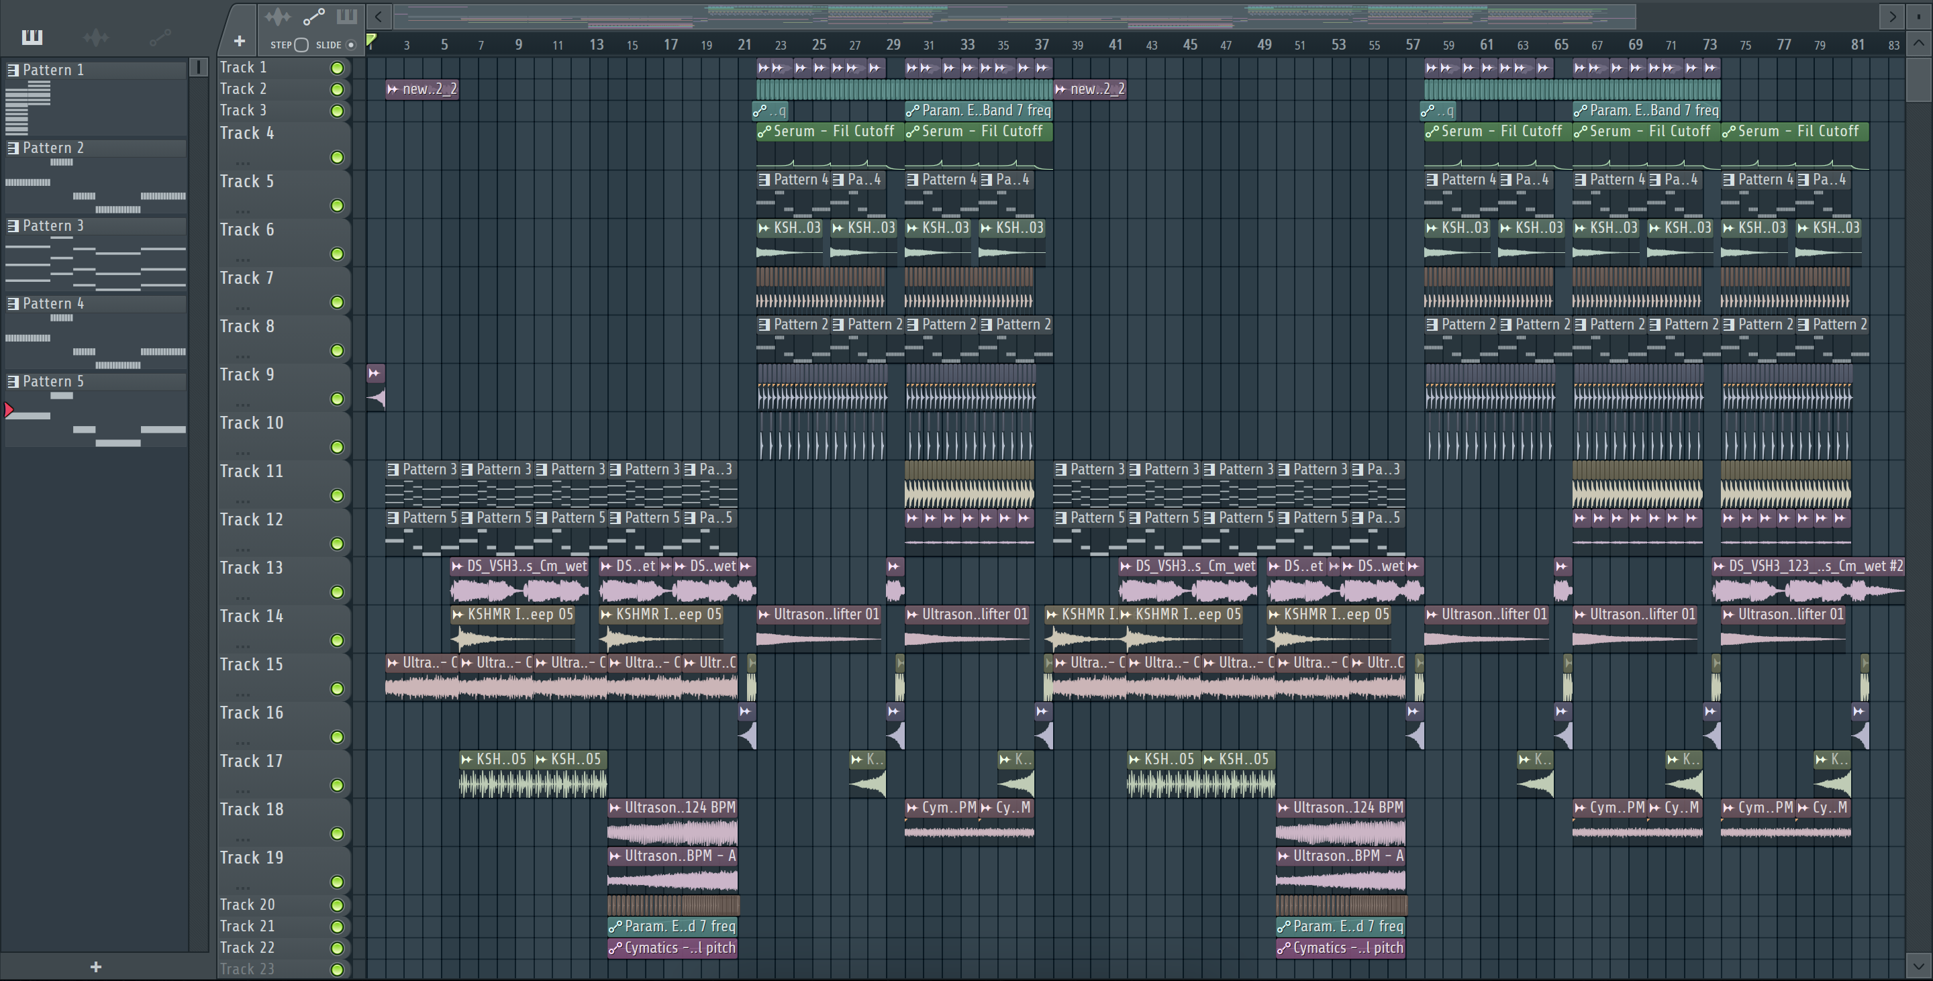Select the automation clip filter in playlist header
This screenshot has width=1933, height=981.
313,15
